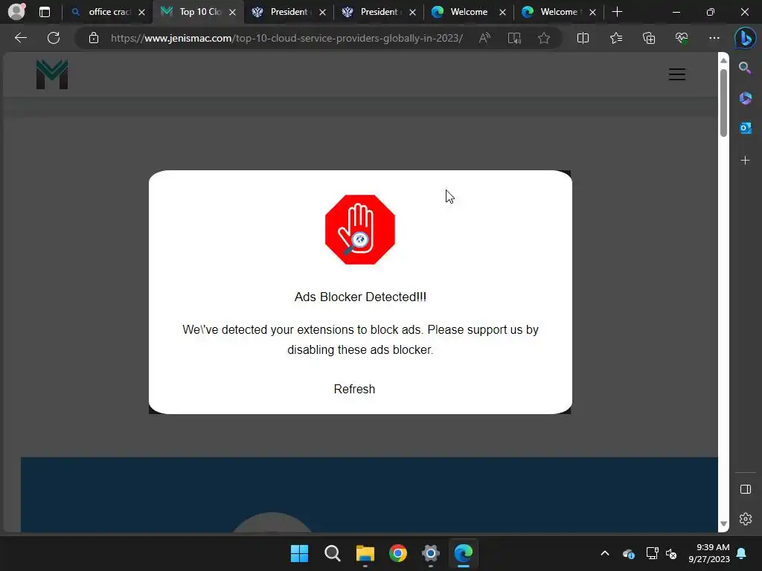Click the address bar URL
Image resolution: width=762 pixels, height=571 pixels.
286,38
